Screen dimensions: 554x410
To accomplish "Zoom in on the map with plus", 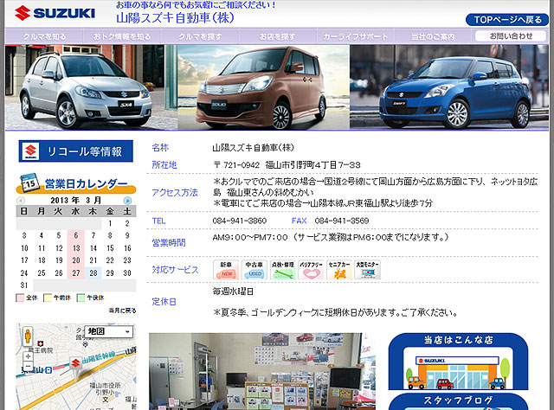I will [x=28, y=356].
